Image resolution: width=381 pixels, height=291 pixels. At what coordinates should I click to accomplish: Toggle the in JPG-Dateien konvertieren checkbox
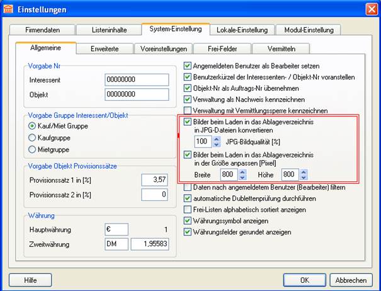187,122
